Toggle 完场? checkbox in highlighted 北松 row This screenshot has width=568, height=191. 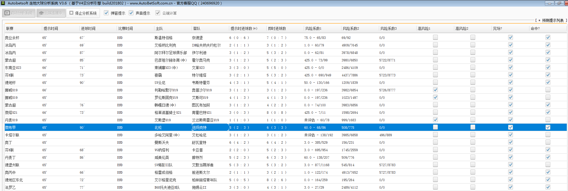[x=511, y=127]
